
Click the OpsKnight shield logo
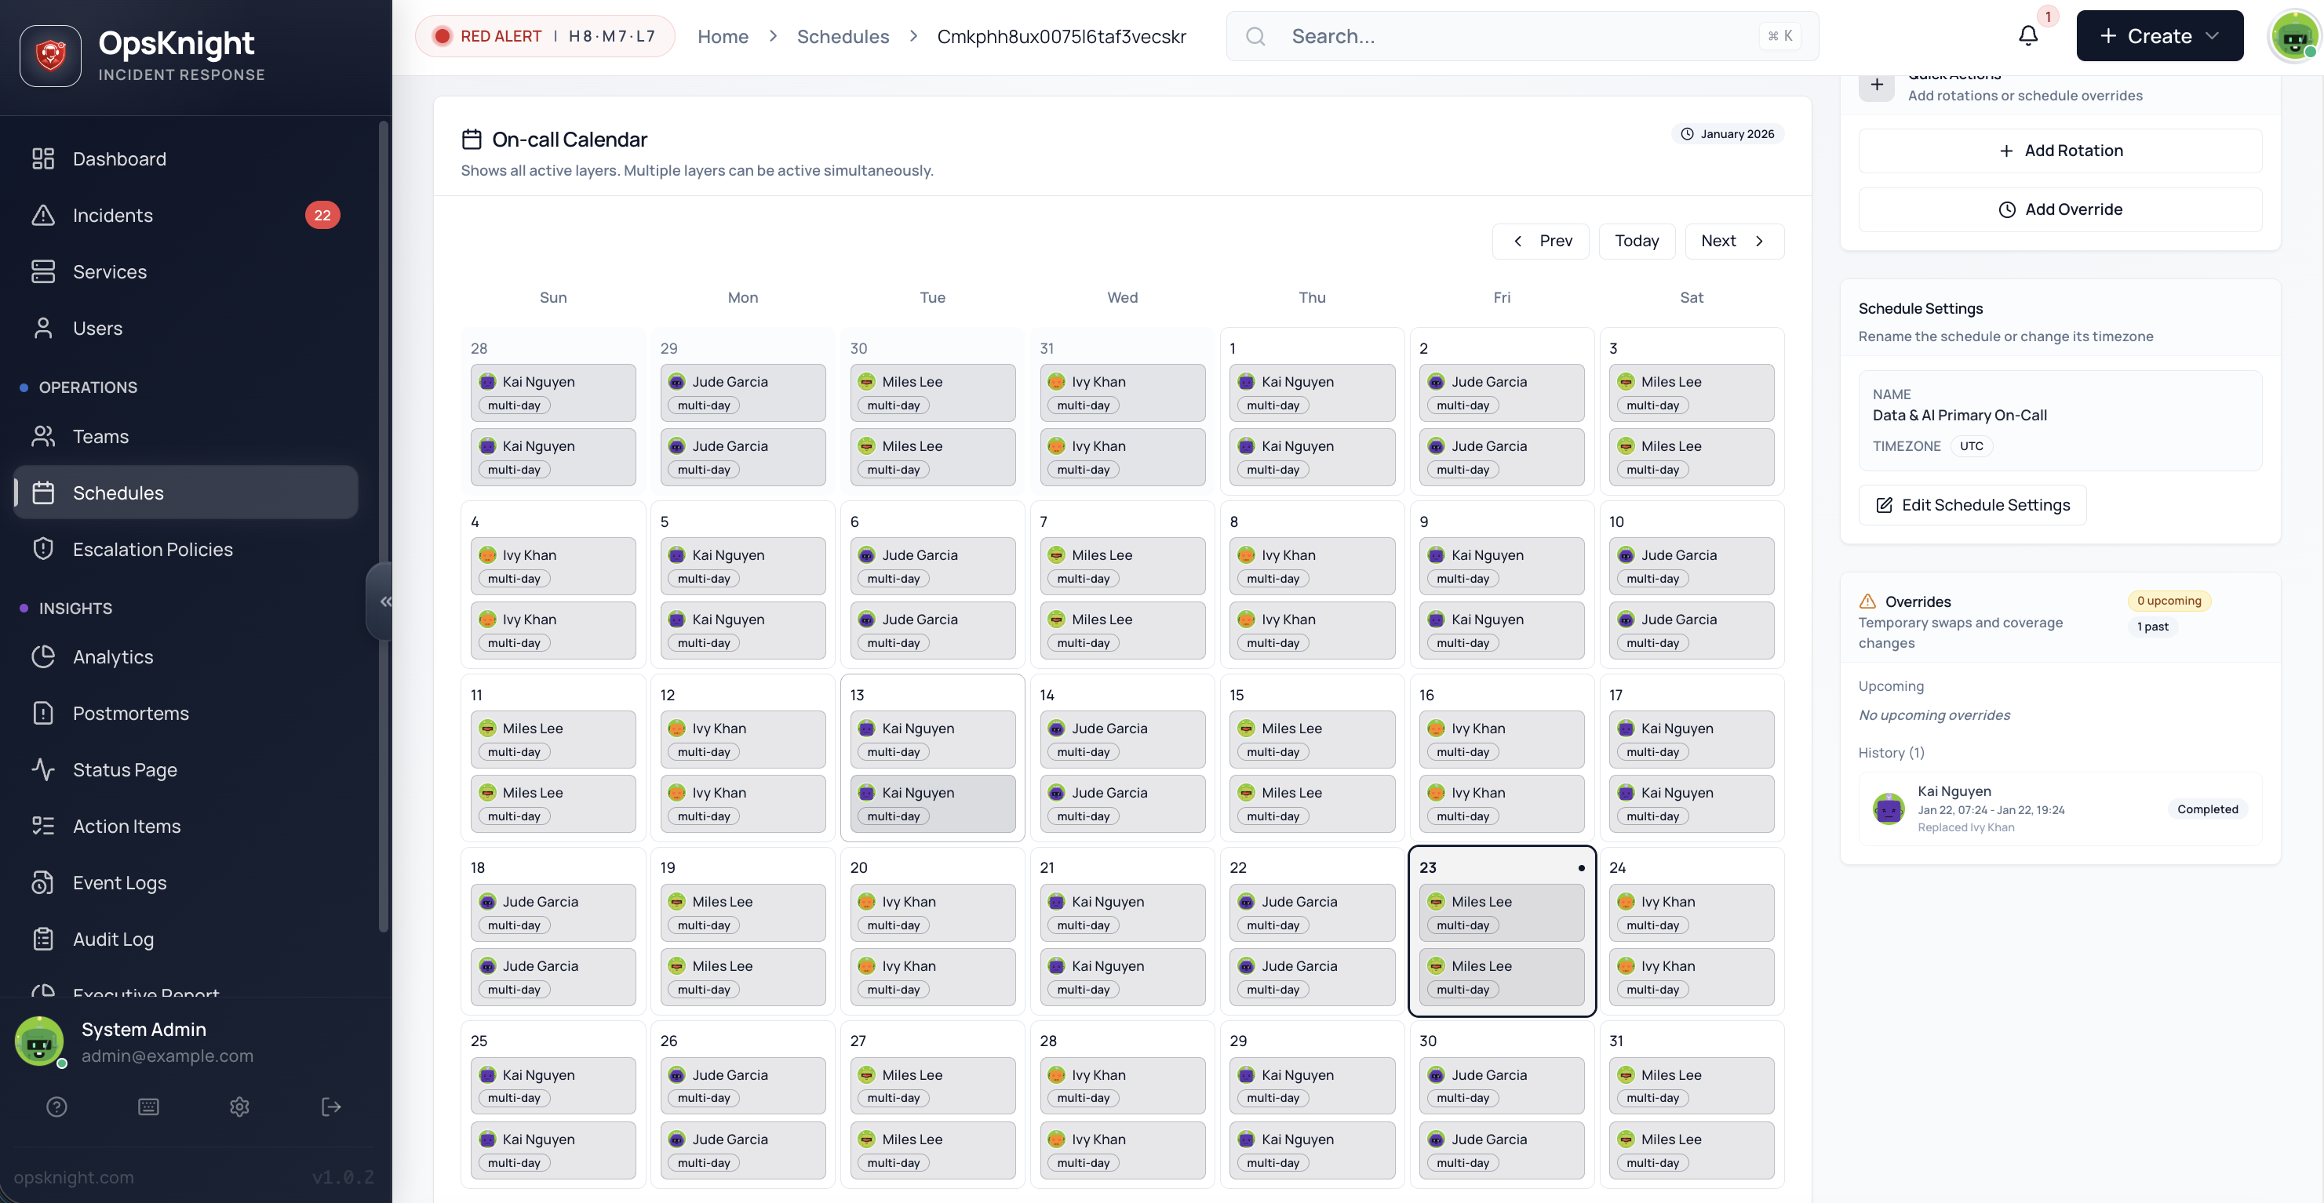50,56
